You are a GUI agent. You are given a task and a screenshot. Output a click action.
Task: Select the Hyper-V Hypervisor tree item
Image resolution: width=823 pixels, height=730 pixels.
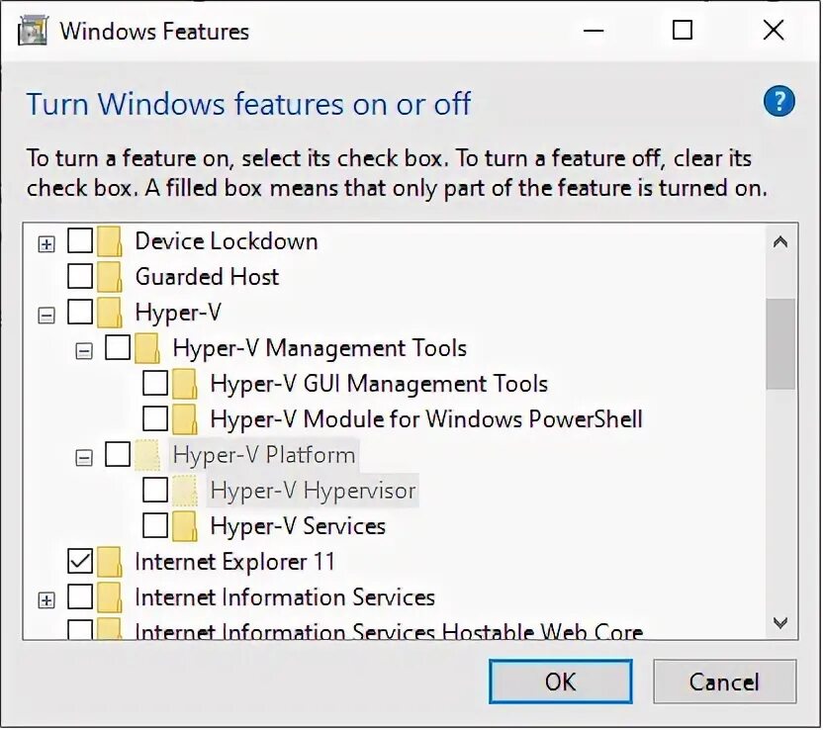tap(313, 491)
